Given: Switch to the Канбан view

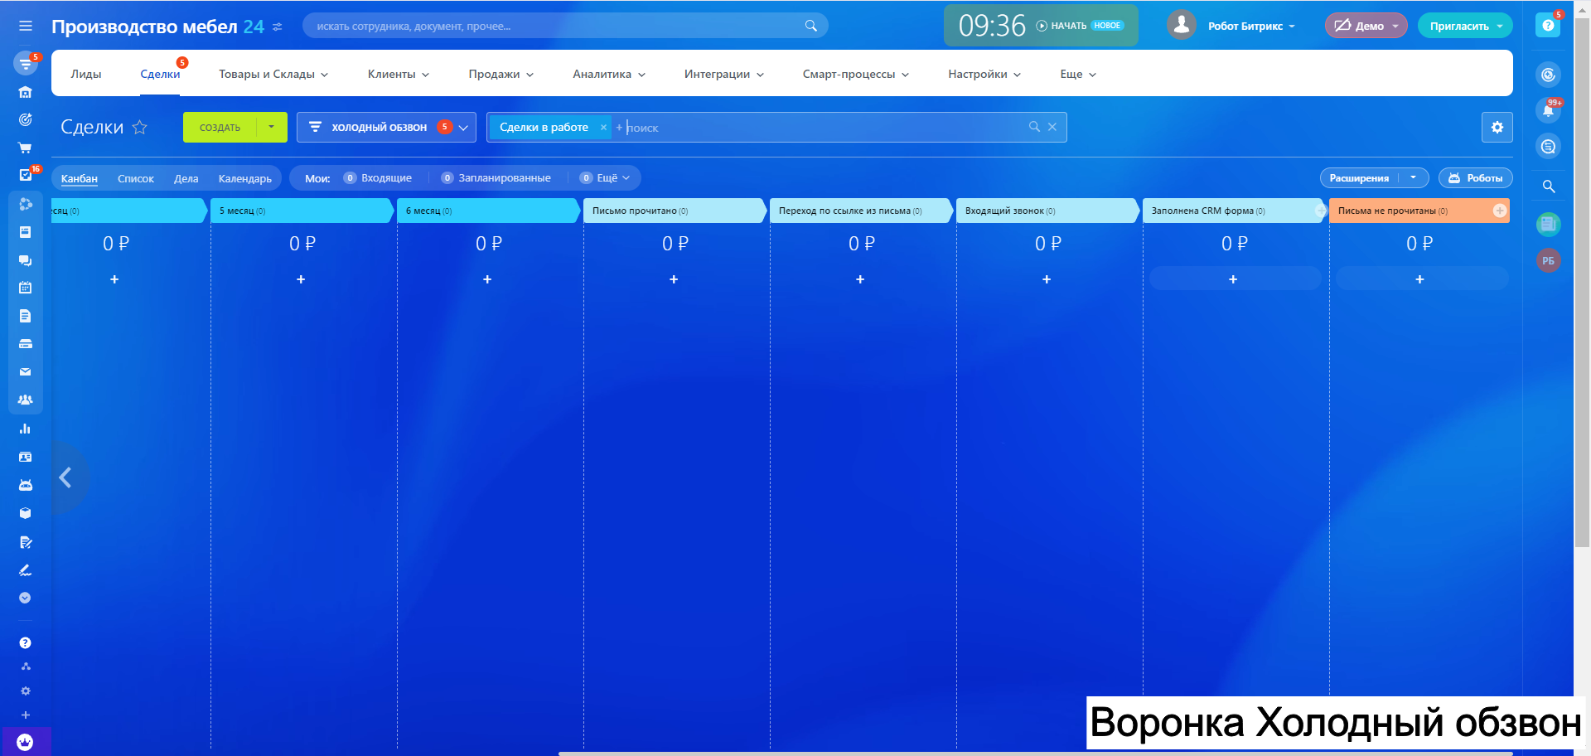Looking at the screenshot, I should click(x=80, y=179).
